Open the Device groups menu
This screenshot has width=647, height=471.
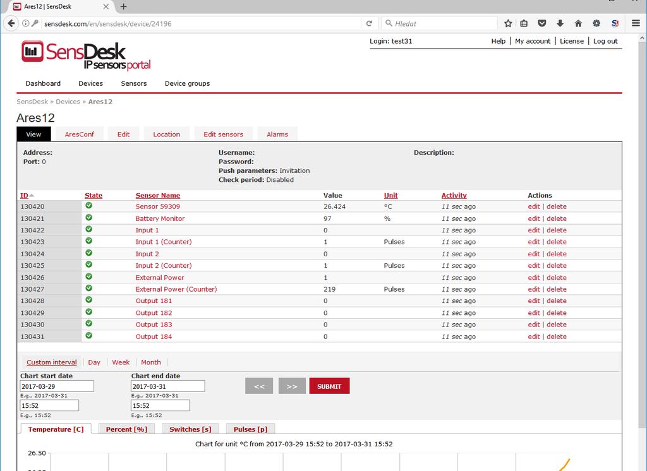tap(187, 83)
